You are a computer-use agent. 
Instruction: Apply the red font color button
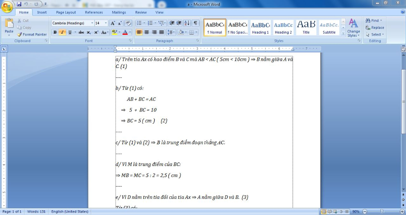pyautogui.click(x=125, y=32)
